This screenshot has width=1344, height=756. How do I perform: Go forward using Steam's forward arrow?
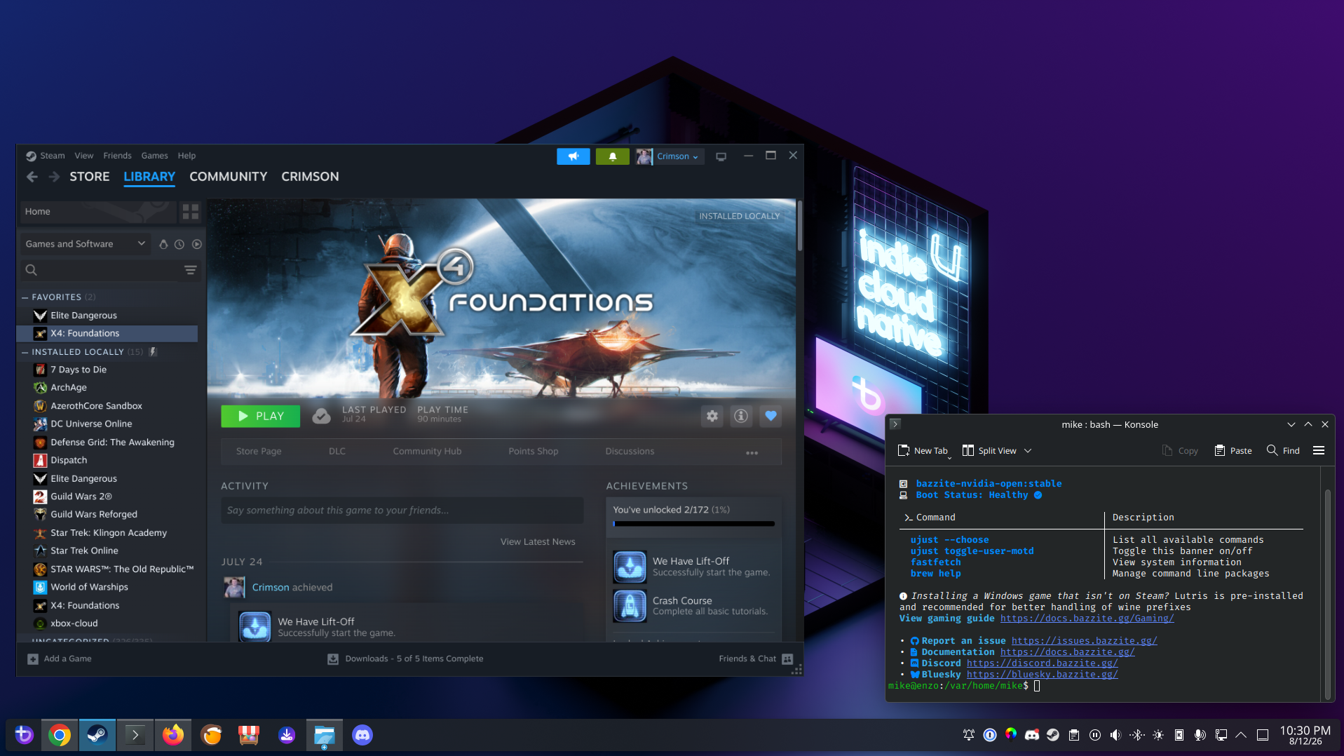pos(54,177)
